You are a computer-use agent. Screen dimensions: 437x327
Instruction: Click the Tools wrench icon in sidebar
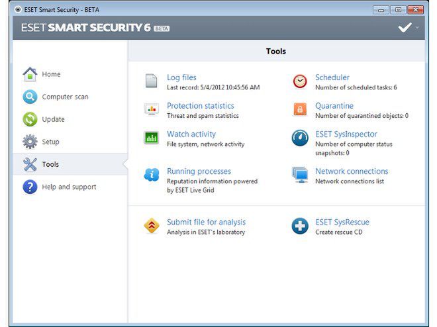(30, 164)
